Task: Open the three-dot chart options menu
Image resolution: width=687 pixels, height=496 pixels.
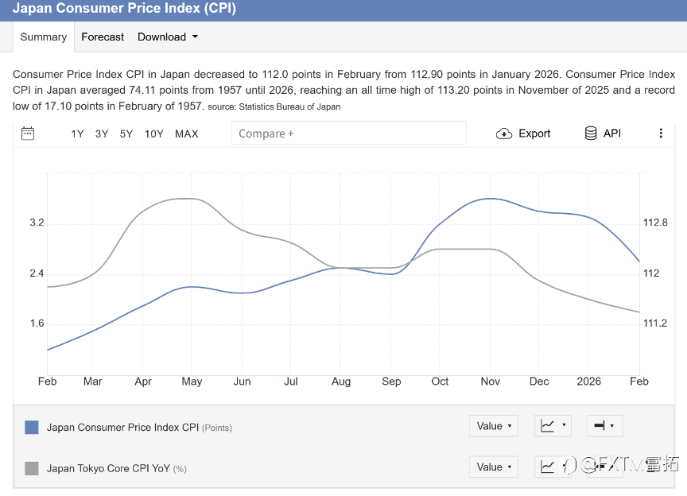Action: click(661, 134)
